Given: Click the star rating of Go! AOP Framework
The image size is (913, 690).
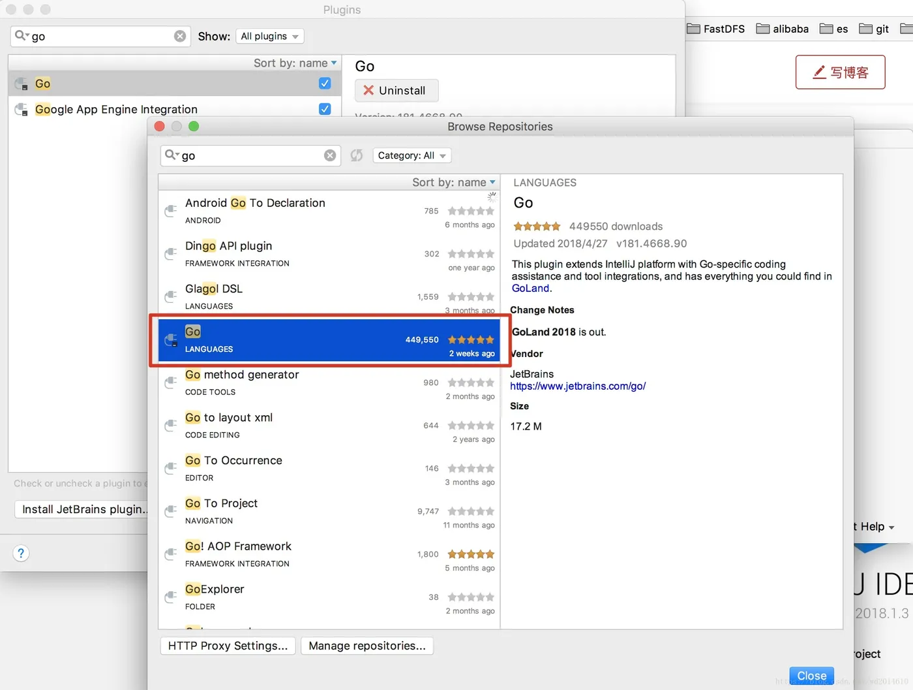Looking at the screenshot, I should coord(471,554).
